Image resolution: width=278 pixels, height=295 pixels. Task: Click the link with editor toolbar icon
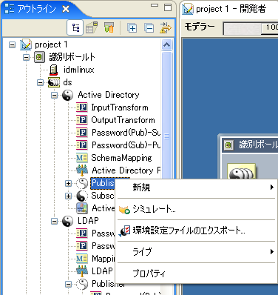point(166,27)
